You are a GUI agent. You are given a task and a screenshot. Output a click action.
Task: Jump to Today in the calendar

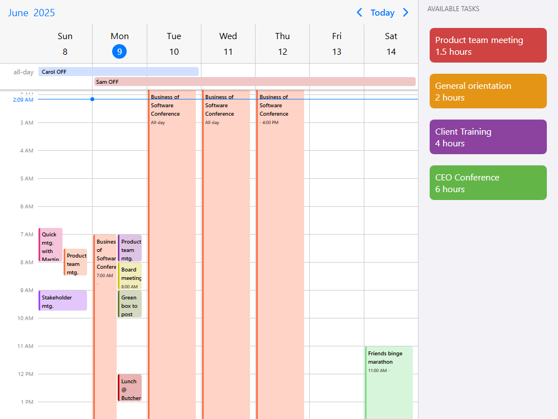click(x=383, y=13)
